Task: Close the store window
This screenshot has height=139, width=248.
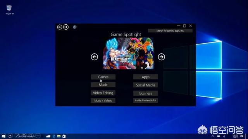Action: coord(190,26)
